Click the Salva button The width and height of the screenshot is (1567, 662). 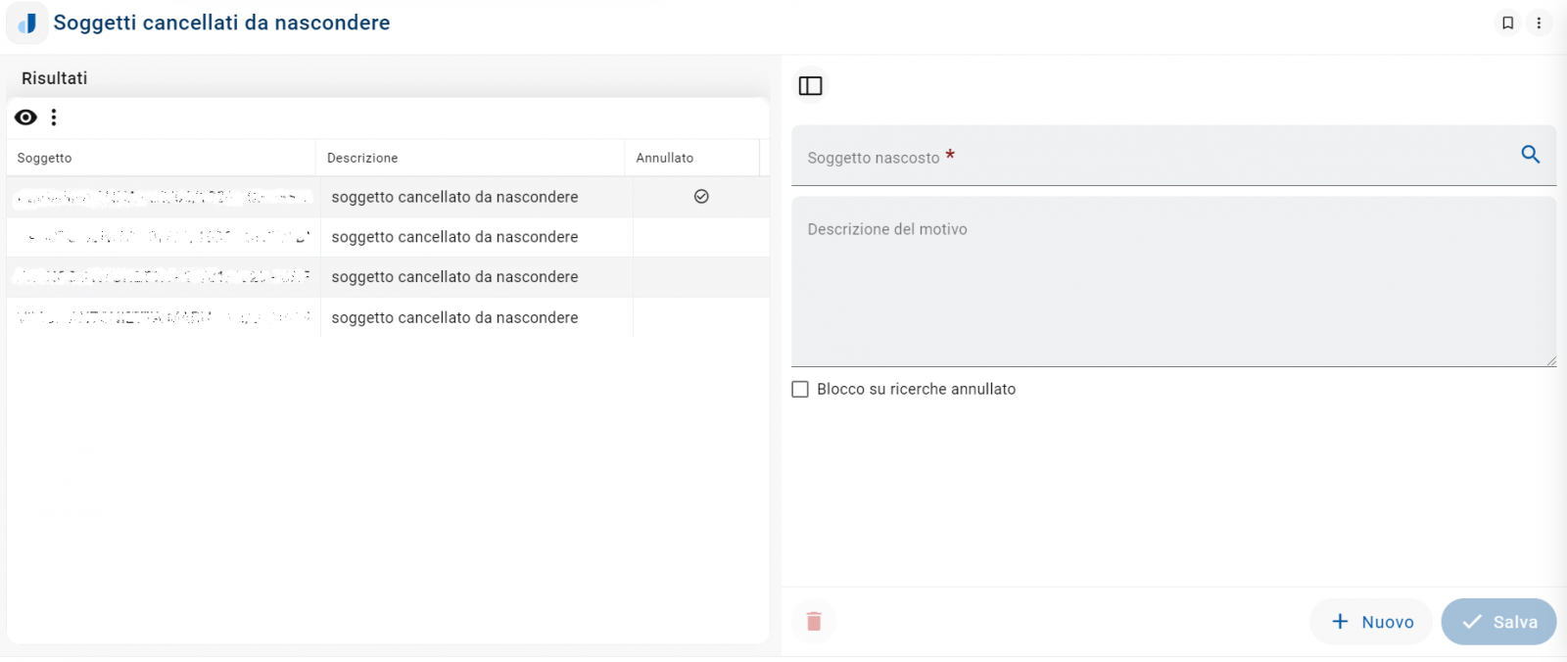pos(1498,622)
